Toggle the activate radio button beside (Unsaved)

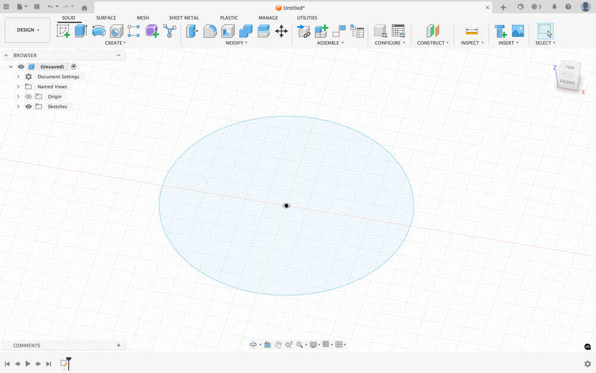point(74,67)
